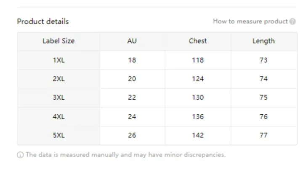The height and width of the screenshot is (170, 303).
Task: Click the length value 73 cell
Action: 263,60
